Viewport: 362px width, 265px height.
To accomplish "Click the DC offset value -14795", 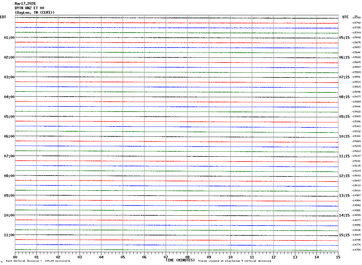I will pos(356,240).
